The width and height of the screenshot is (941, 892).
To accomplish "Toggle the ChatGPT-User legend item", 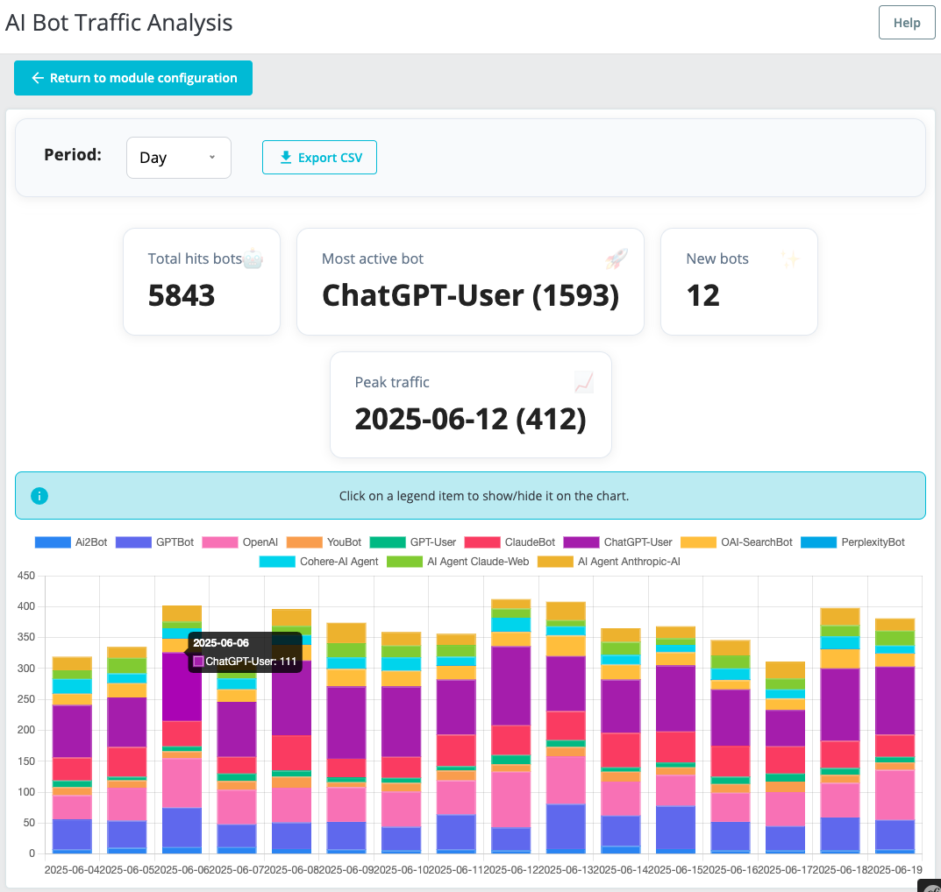I will tap(618, 542).
